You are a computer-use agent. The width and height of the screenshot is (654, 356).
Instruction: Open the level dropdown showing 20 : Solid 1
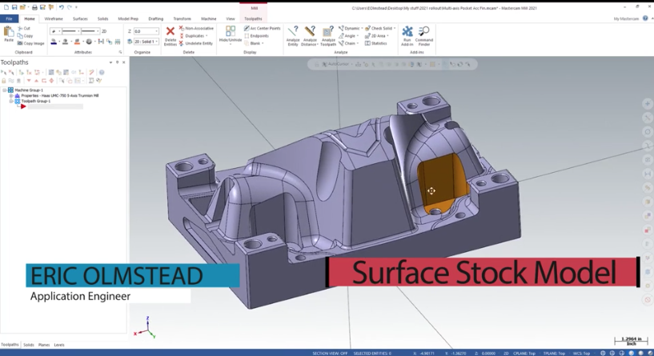157,42
